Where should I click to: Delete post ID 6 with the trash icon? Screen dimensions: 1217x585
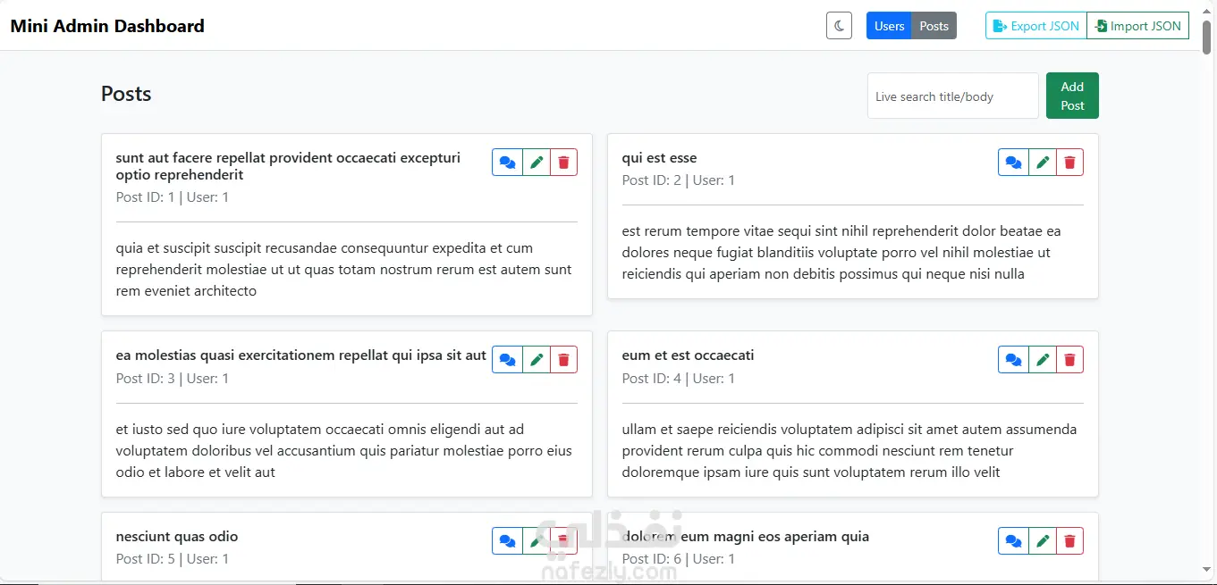click(x=1069, y=541)
